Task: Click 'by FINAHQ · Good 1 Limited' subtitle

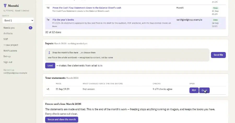Action: coord(16,11)
